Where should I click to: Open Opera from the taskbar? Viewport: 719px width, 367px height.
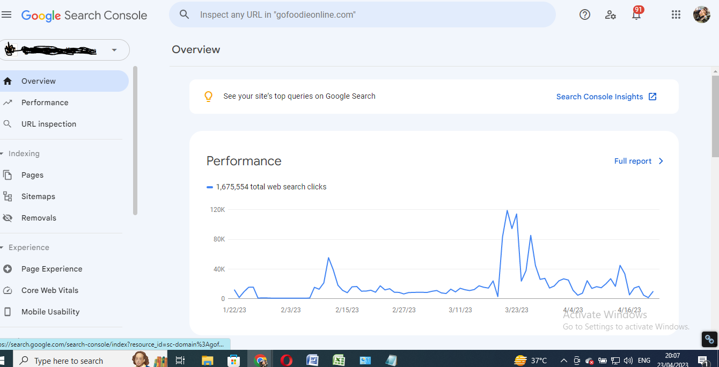click(286, 360)
